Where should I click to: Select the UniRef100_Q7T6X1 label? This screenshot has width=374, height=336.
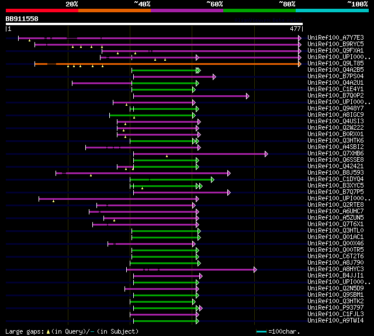pyautogui.click(x=335, y=224)
